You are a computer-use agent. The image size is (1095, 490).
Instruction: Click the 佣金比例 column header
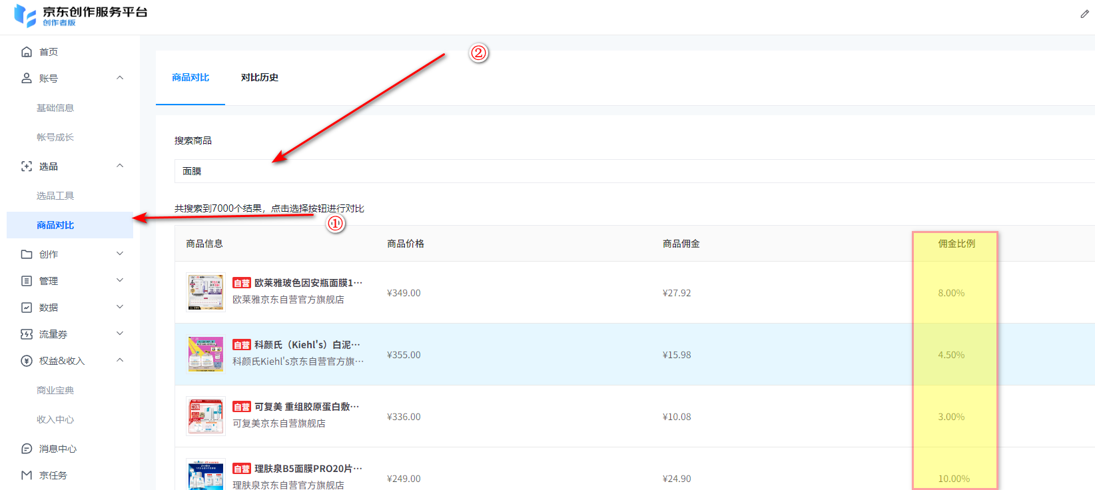coord(957,244)
